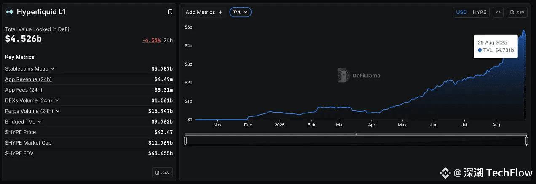Expand the Perps Volume (24h) breakdown
The height and width of the screenshot is (184, 536).
[x=58, y=111]
